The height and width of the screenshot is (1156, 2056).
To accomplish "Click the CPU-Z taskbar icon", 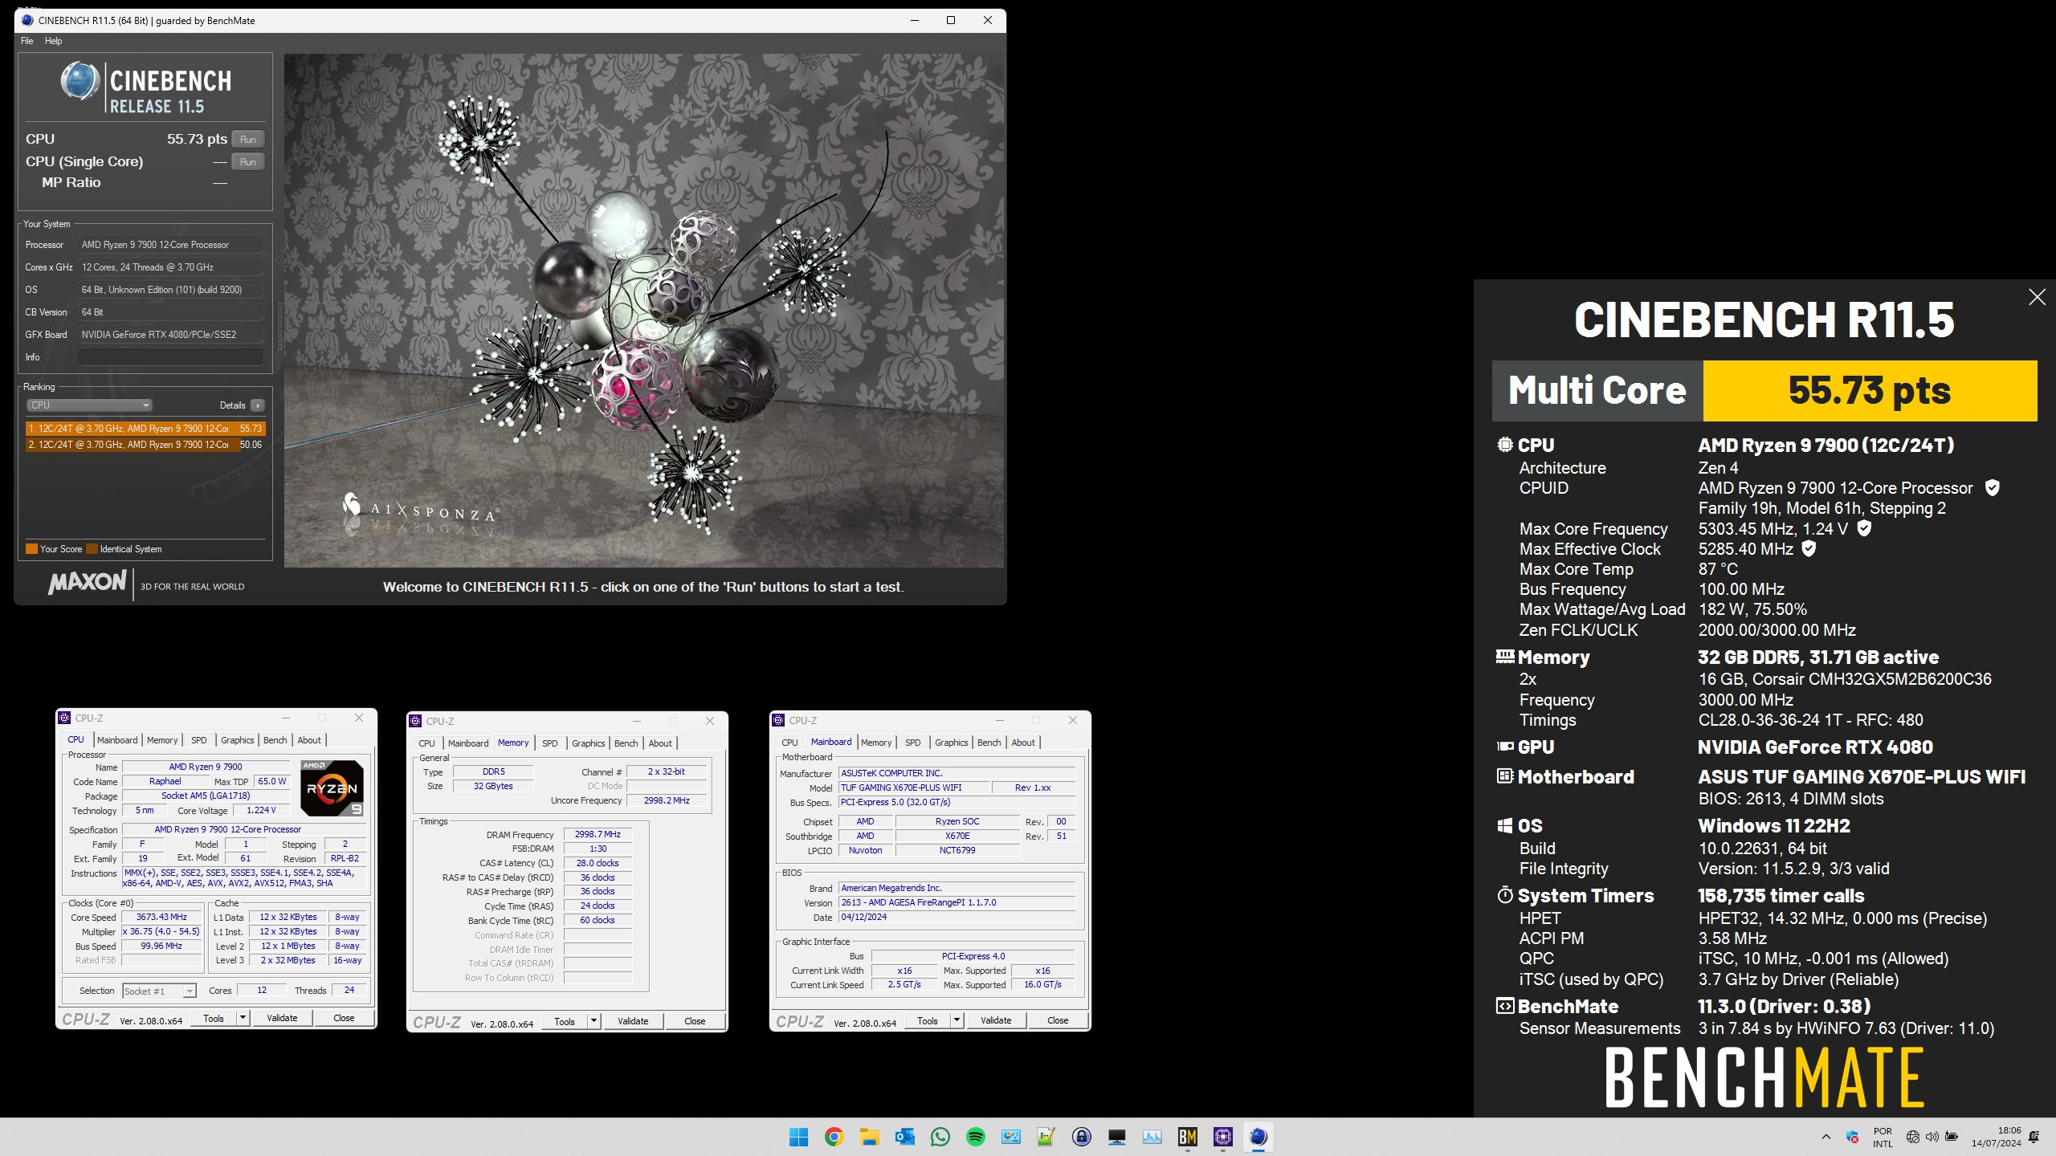I will click(1222, 1137).
